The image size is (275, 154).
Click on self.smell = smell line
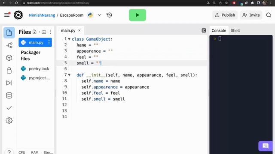(103, 99)
